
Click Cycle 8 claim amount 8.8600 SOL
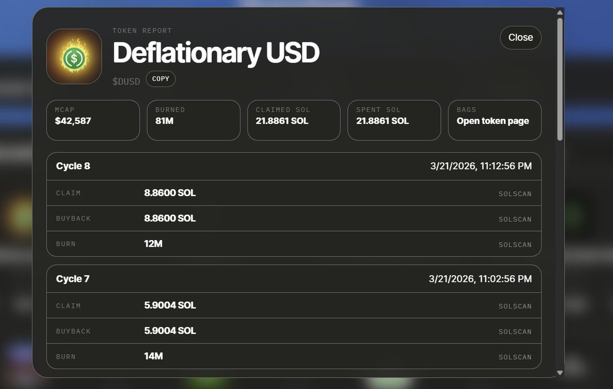[x=170, y=193]
